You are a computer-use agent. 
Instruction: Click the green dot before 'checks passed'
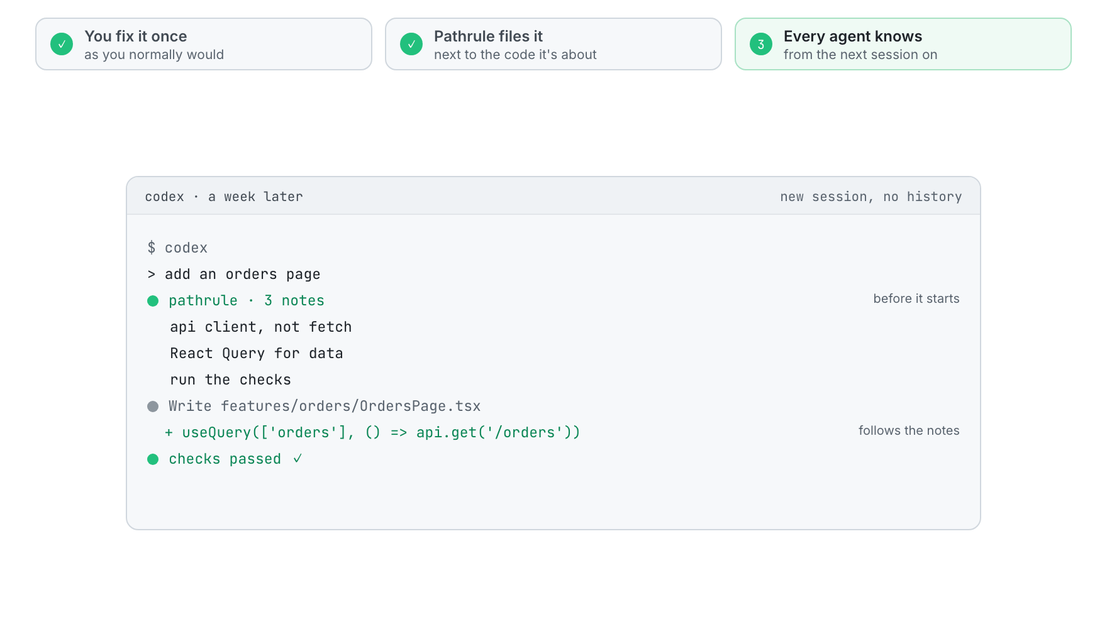point(153,459)
